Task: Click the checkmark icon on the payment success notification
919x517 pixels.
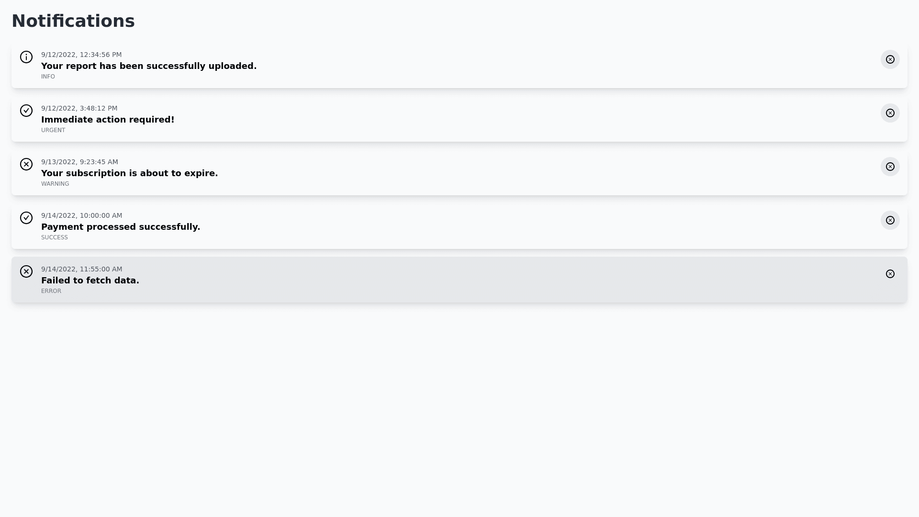Action: (x=26, y=218)
